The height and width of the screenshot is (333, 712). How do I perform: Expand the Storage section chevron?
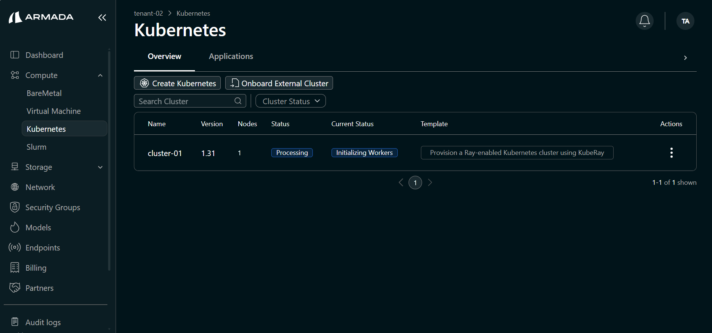pos(100,167)
